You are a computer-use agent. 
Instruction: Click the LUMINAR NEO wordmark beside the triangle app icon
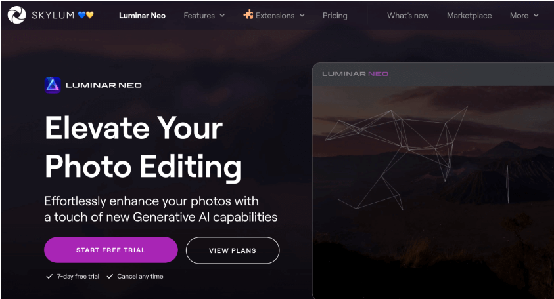(104, 85)
